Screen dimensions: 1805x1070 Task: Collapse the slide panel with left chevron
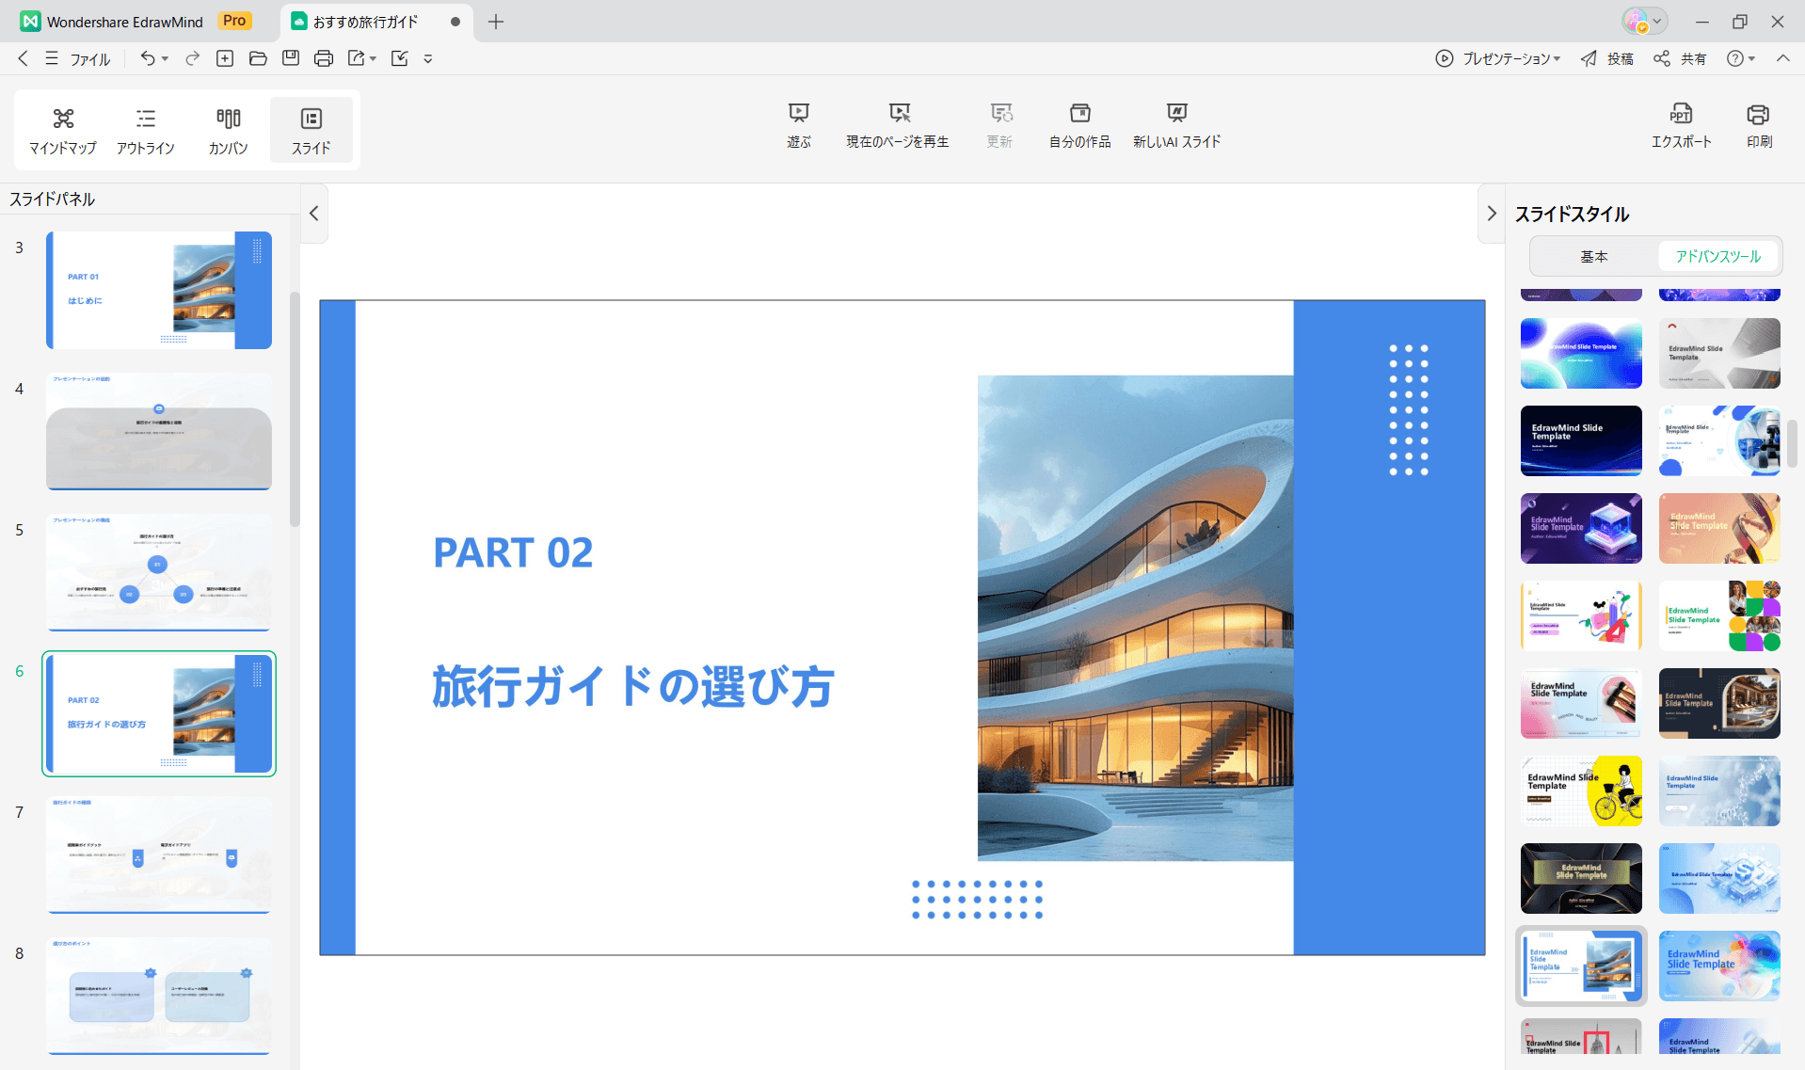[x=313, y=214]
